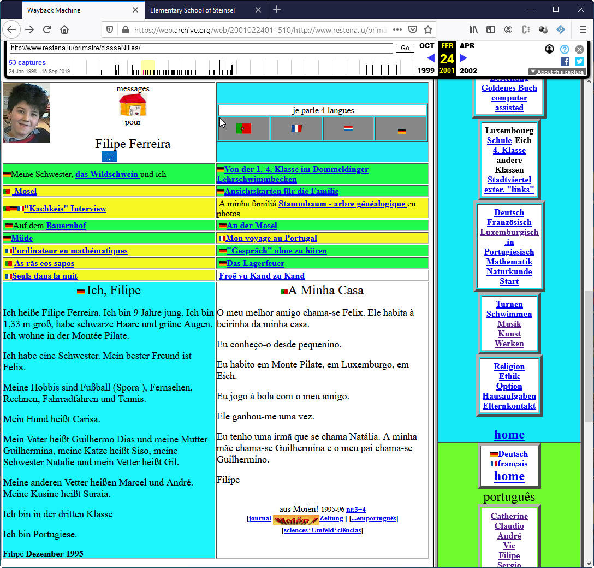Close the Elementary School of Steinsel tab
This screenshot has width=594, height=568.
pyautogui.click(x=258, y=10)
